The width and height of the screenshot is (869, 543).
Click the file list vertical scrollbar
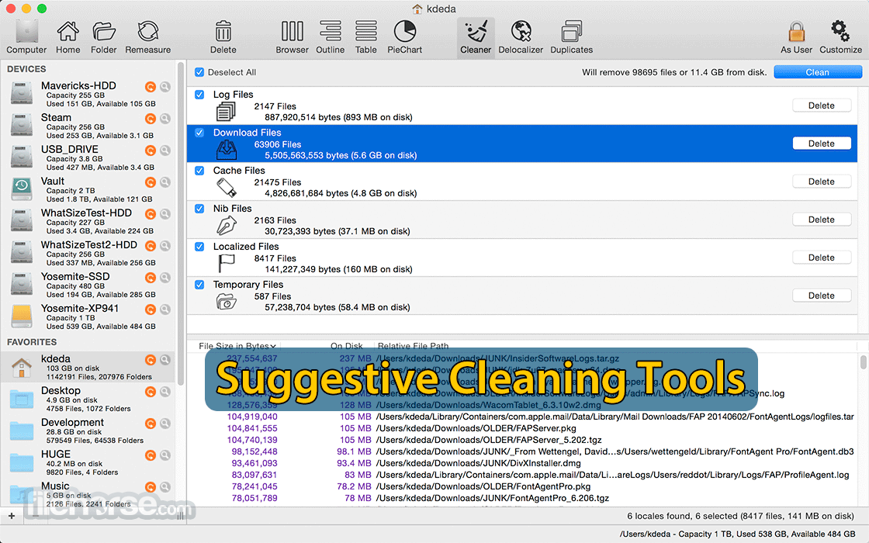click(863, 362)
